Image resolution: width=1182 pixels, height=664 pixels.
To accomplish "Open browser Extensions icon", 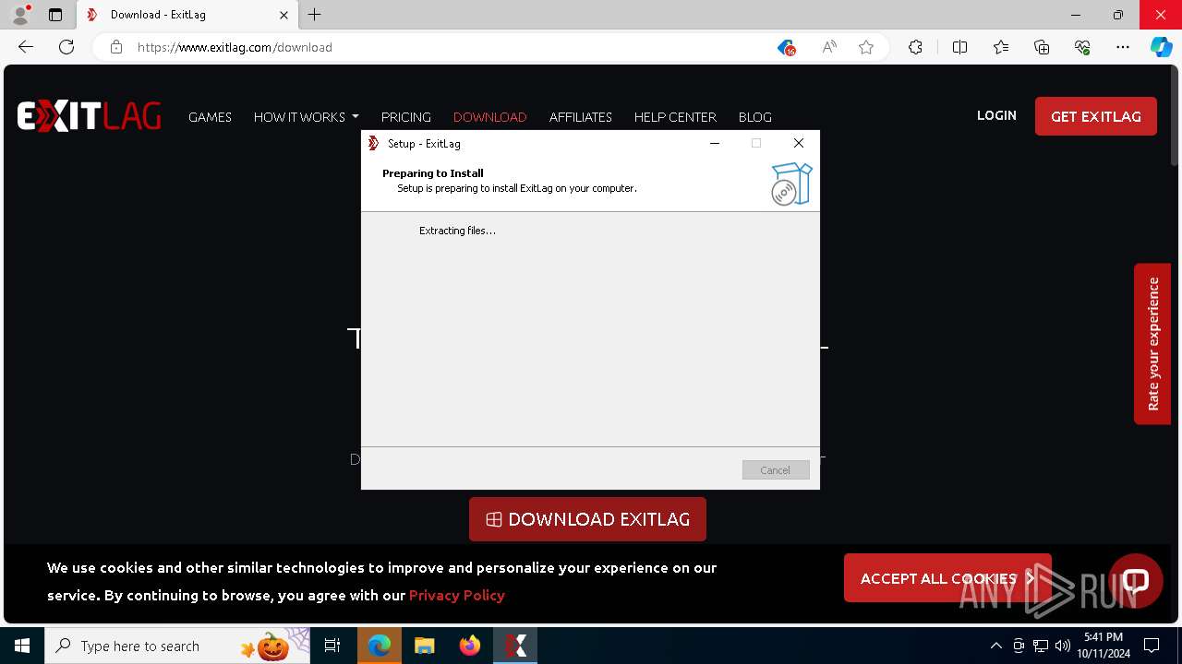I will pyautogui.click(x=915, y=47).
